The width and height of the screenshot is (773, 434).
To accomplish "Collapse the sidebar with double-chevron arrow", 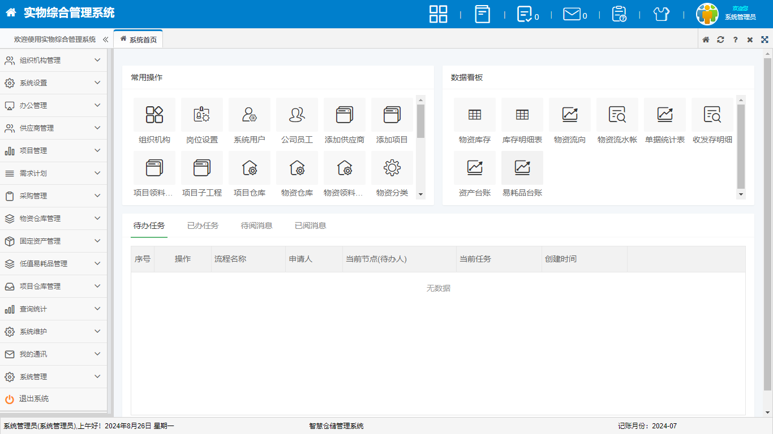I will pos(105,40).
